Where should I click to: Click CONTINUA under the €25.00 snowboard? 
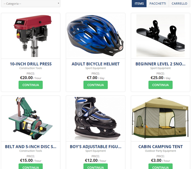(x=160, y=85)
